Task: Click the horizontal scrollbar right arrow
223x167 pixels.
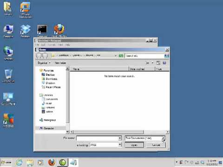Action: 168,132
